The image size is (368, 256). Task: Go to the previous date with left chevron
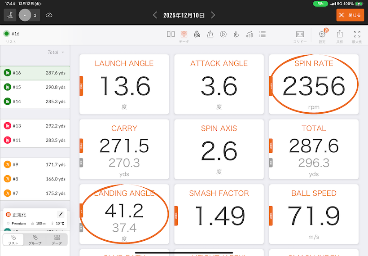coord(155,15)
